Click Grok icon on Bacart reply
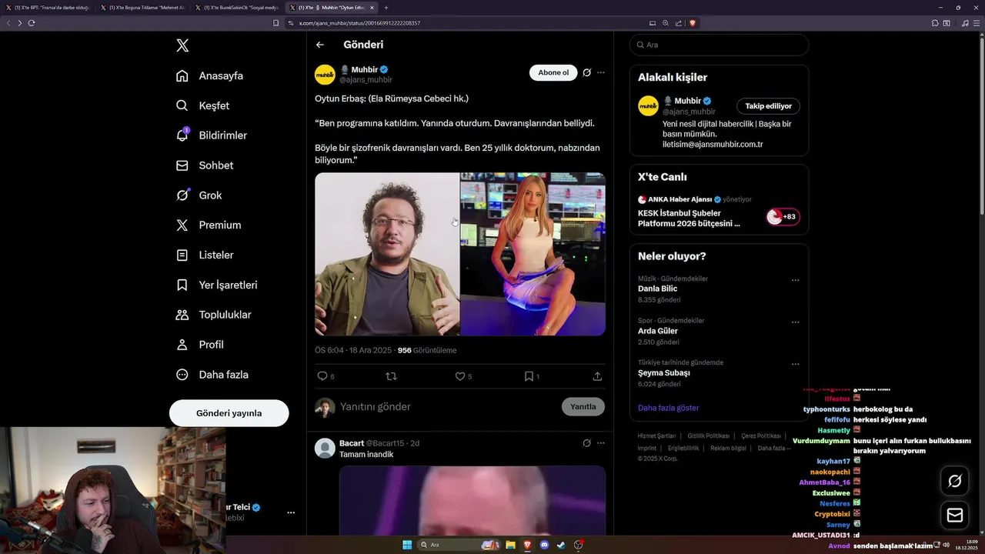The width and height of the screenshot is (985, 554). (x=586, y=443)
